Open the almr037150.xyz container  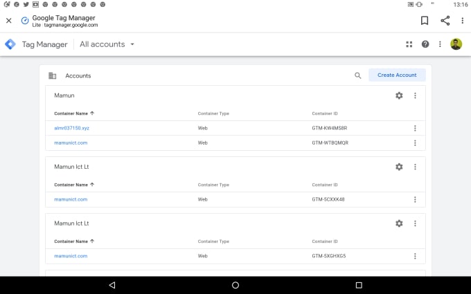click(71, 128)
